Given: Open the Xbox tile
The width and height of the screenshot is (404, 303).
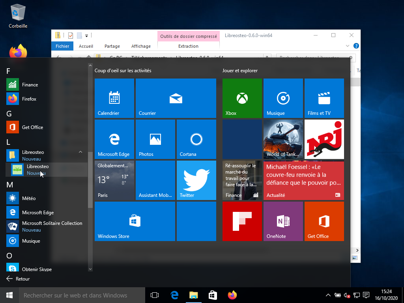Looking at the screenshot, I should coord(242,98).
